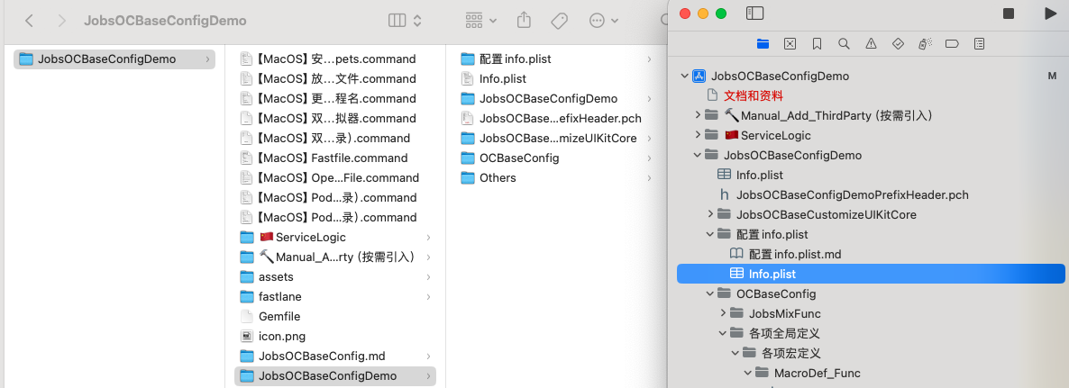Collapse the 各项宏定义 group
Screen dimensions: 1069x388
point(735,353)
